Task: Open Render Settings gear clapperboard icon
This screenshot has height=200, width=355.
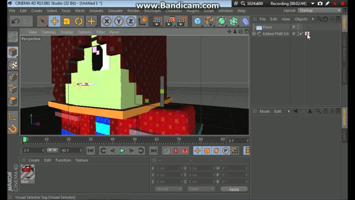Action: click(182, 21)
